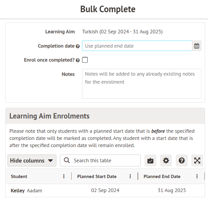Sort by Planned End Date header
Screen dimensions: 208x198
coord(162,177)
